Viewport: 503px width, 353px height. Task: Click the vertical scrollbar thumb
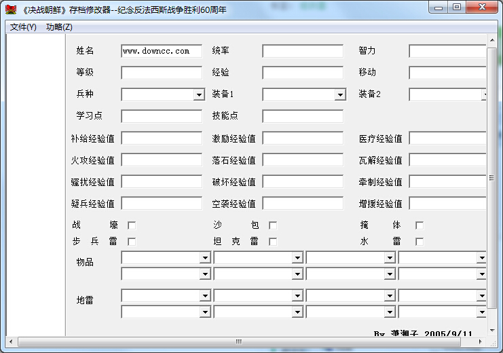pos(491,178)
